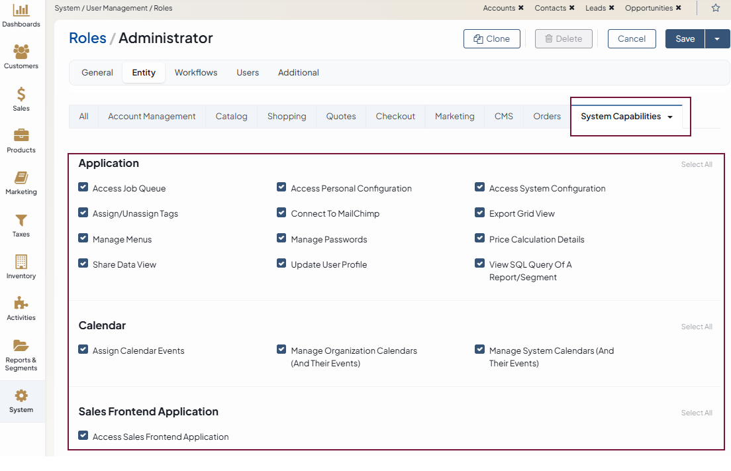Open Customers from the sidebar

pyautogui.click(x=21, y=52)
